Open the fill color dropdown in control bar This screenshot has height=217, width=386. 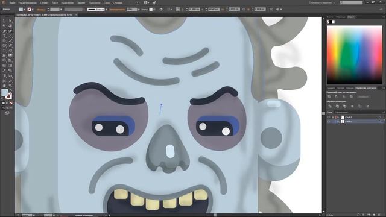point(24,10)
